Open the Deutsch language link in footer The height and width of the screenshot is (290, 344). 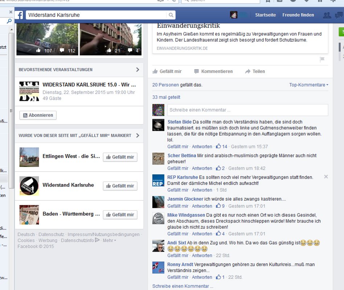[26, 235]
